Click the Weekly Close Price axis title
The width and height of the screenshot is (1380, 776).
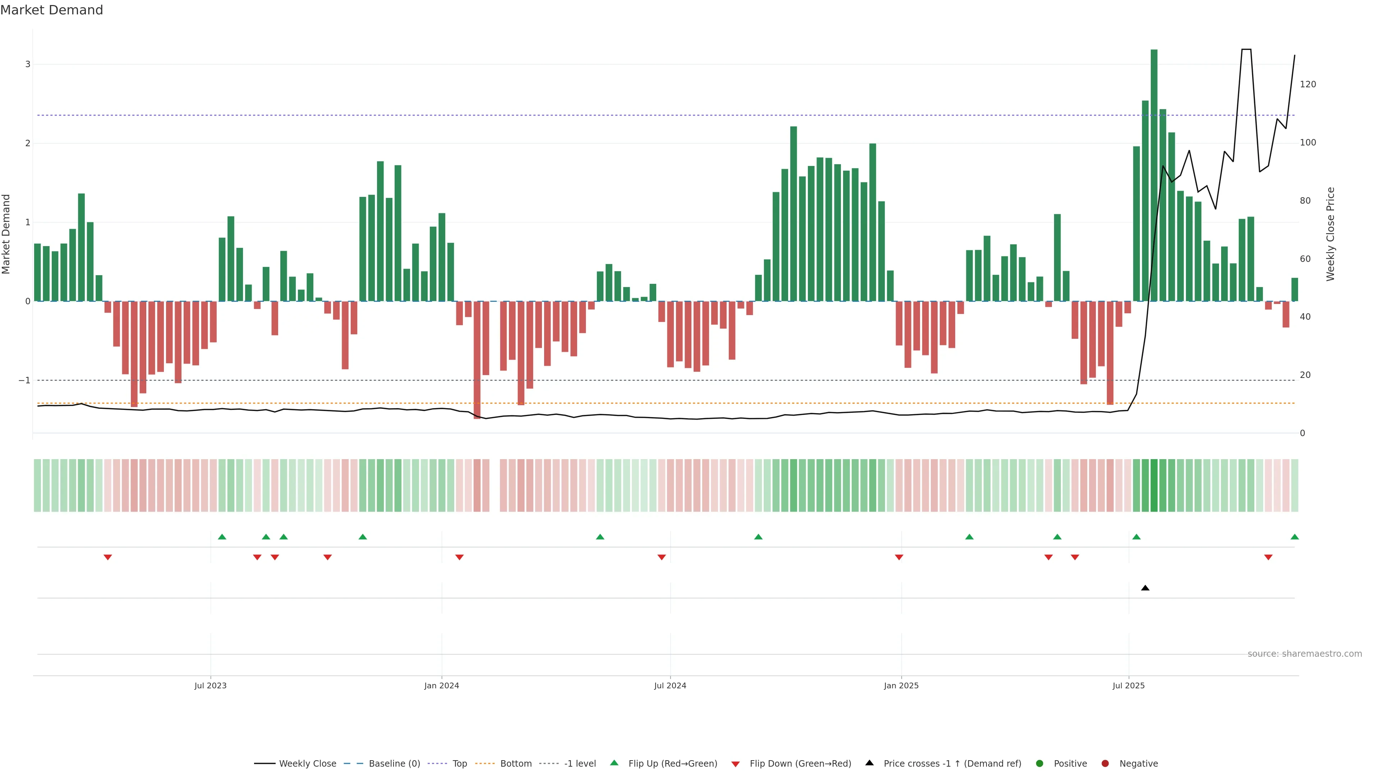[x=1331, y=234]
